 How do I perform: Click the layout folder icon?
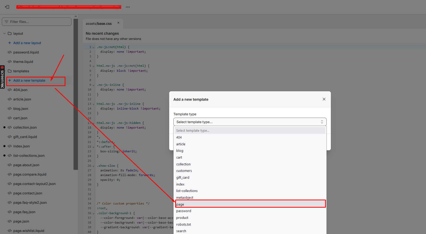[10, 33]
